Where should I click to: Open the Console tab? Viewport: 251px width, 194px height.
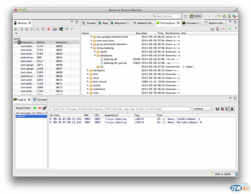[40, 100]
